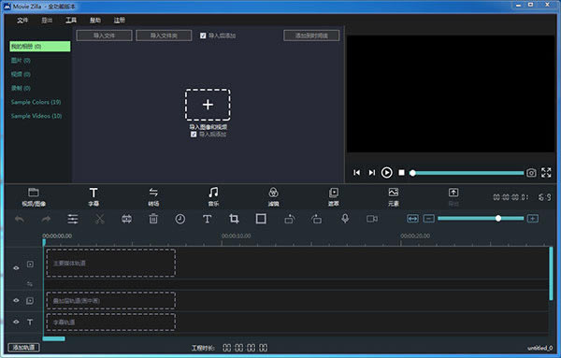Open the mask/overlay tab
The width and height of the screenshot is (561, 358).
point(334,196)
